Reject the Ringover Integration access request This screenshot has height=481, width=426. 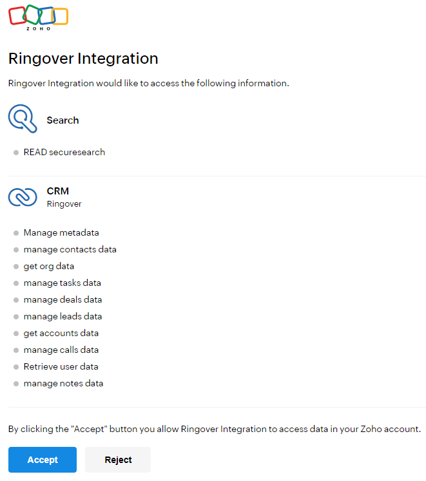pyautogui.click(x=118, y=460)
